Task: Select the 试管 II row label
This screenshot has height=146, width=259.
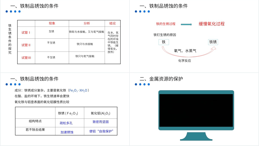Action: tap(26, 45)
